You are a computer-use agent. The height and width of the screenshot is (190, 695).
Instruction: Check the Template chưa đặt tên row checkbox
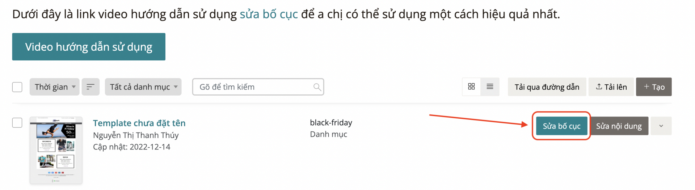click(x=17, y=123)
